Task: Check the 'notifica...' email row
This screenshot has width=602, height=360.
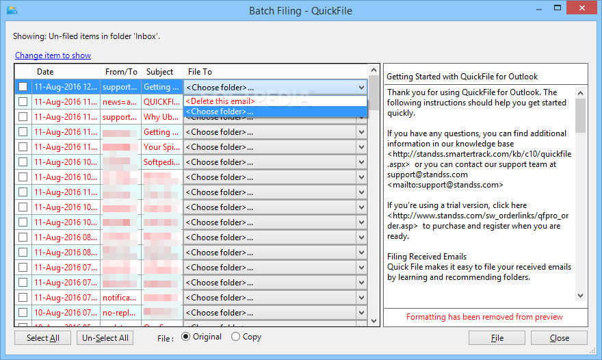Action: tap(23, 297)
